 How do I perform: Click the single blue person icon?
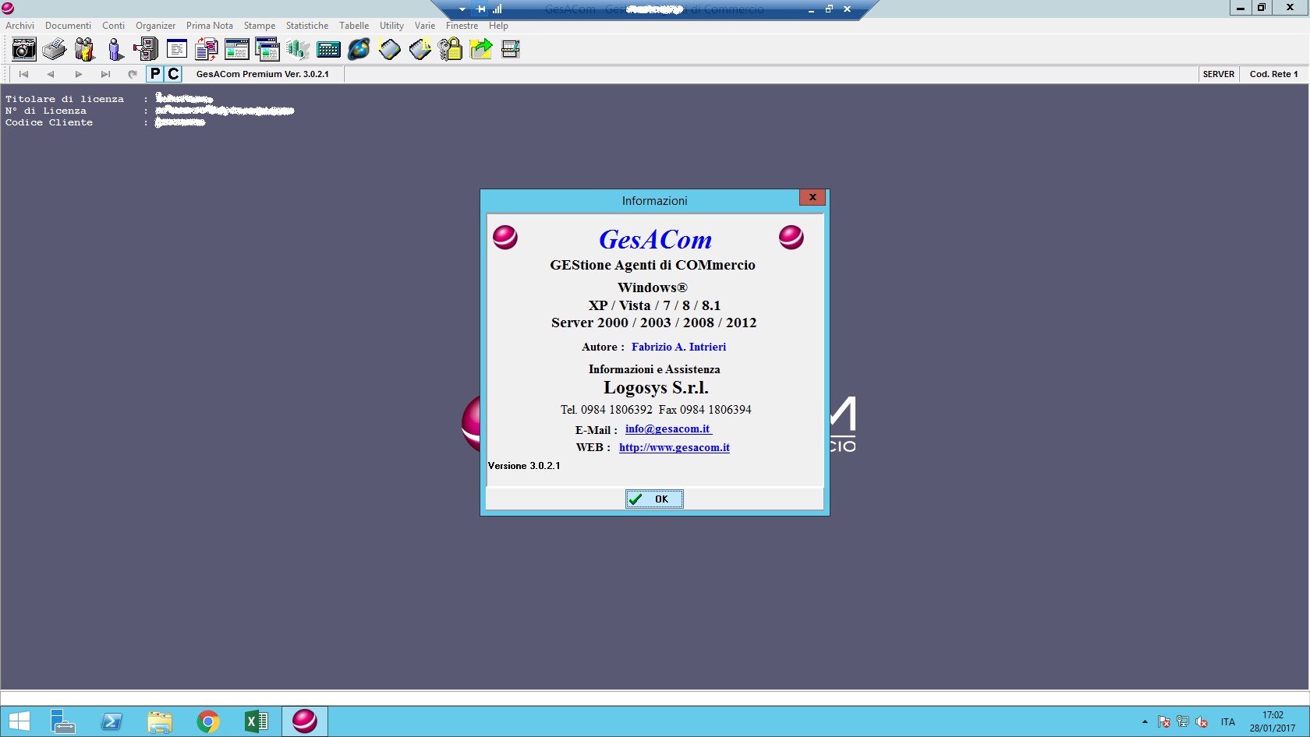[115, 49]
